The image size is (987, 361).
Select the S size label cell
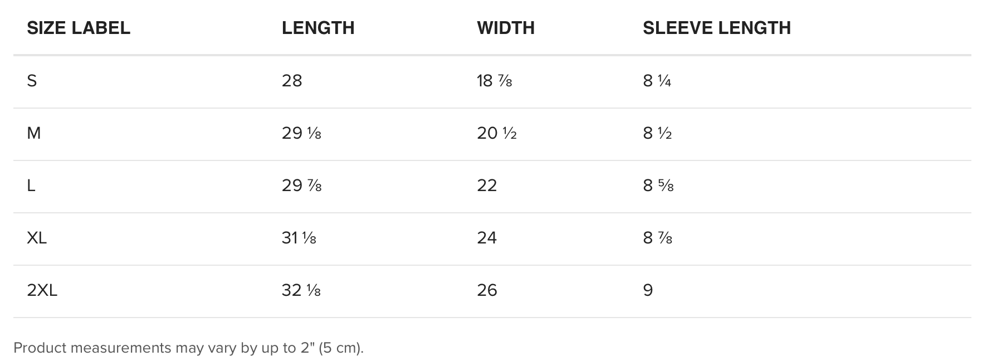32,81
